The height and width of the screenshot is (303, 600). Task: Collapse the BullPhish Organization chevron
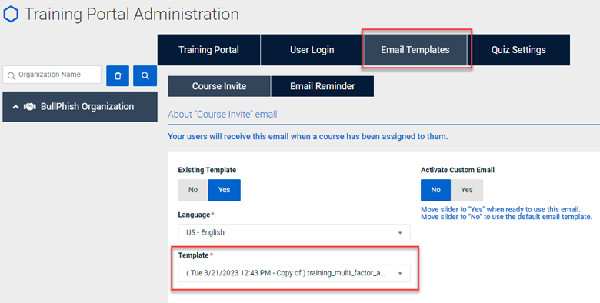15,107
